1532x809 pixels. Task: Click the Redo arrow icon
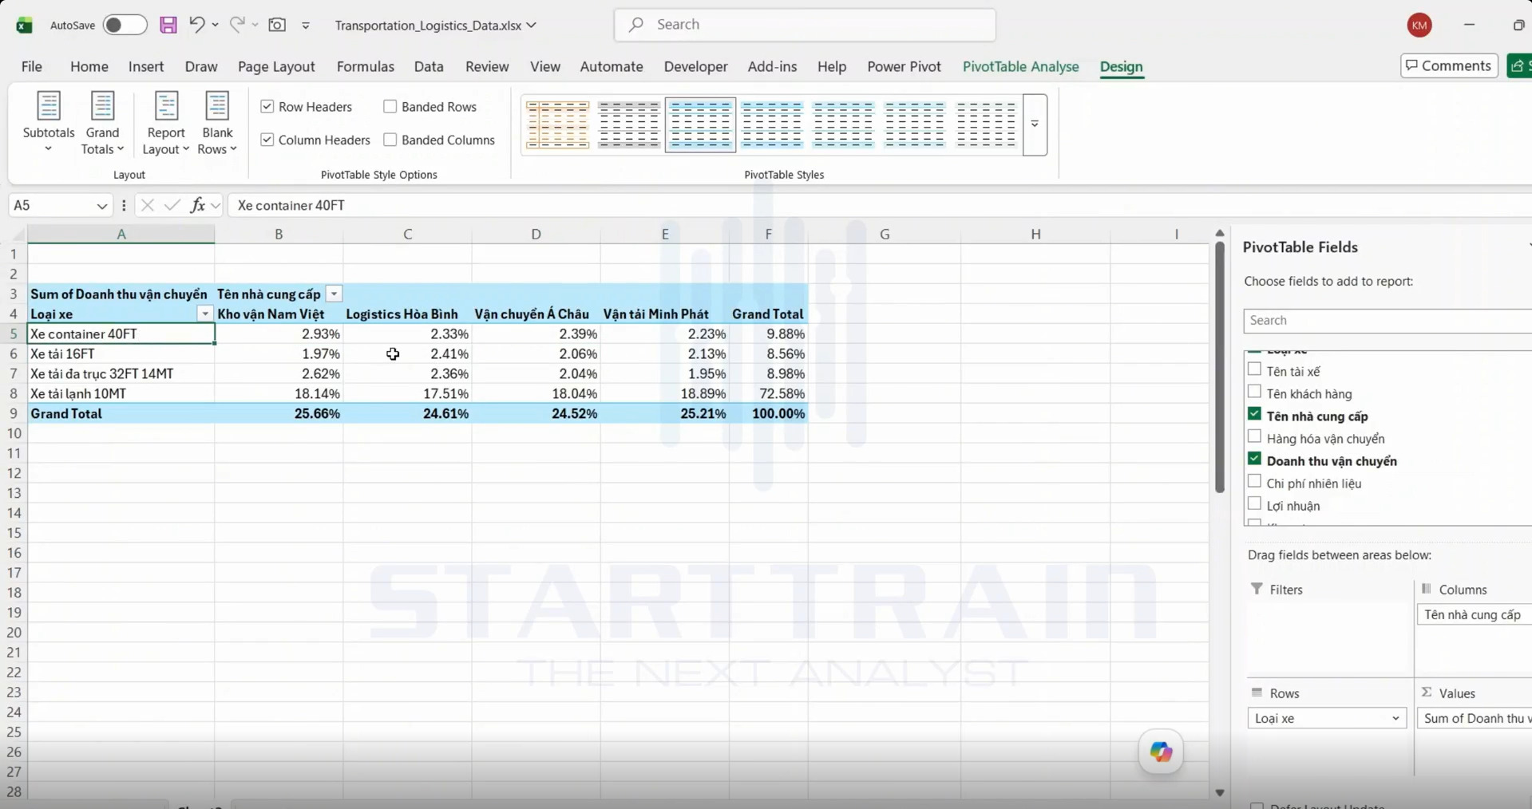[237, 25]
